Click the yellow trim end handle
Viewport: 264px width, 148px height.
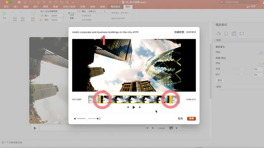pos(171,99)
